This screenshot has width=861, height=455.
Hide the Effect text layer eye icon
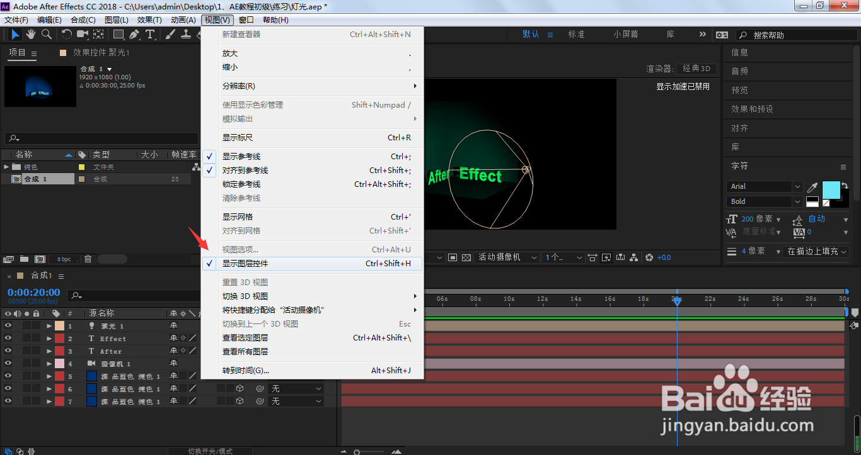[x=8, y=339]
